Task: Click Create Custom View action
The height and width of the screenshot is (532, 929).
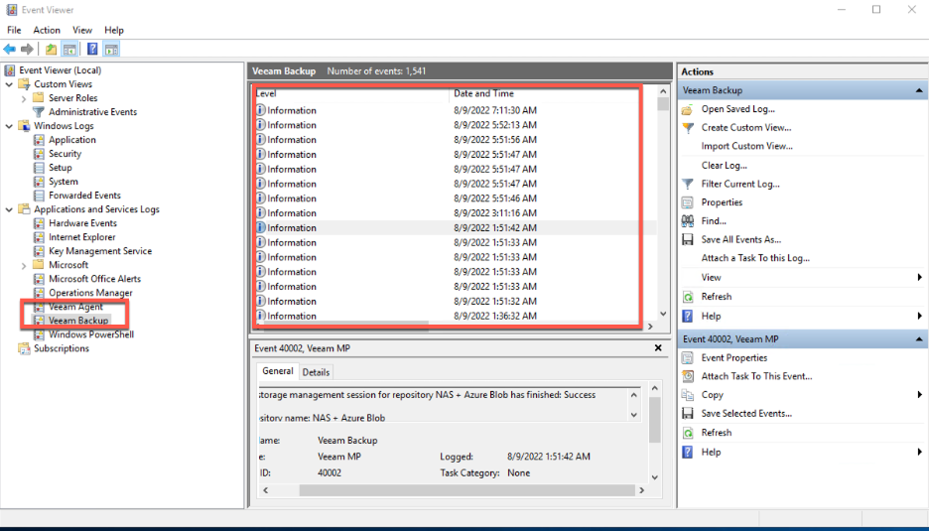Action: 746,127
